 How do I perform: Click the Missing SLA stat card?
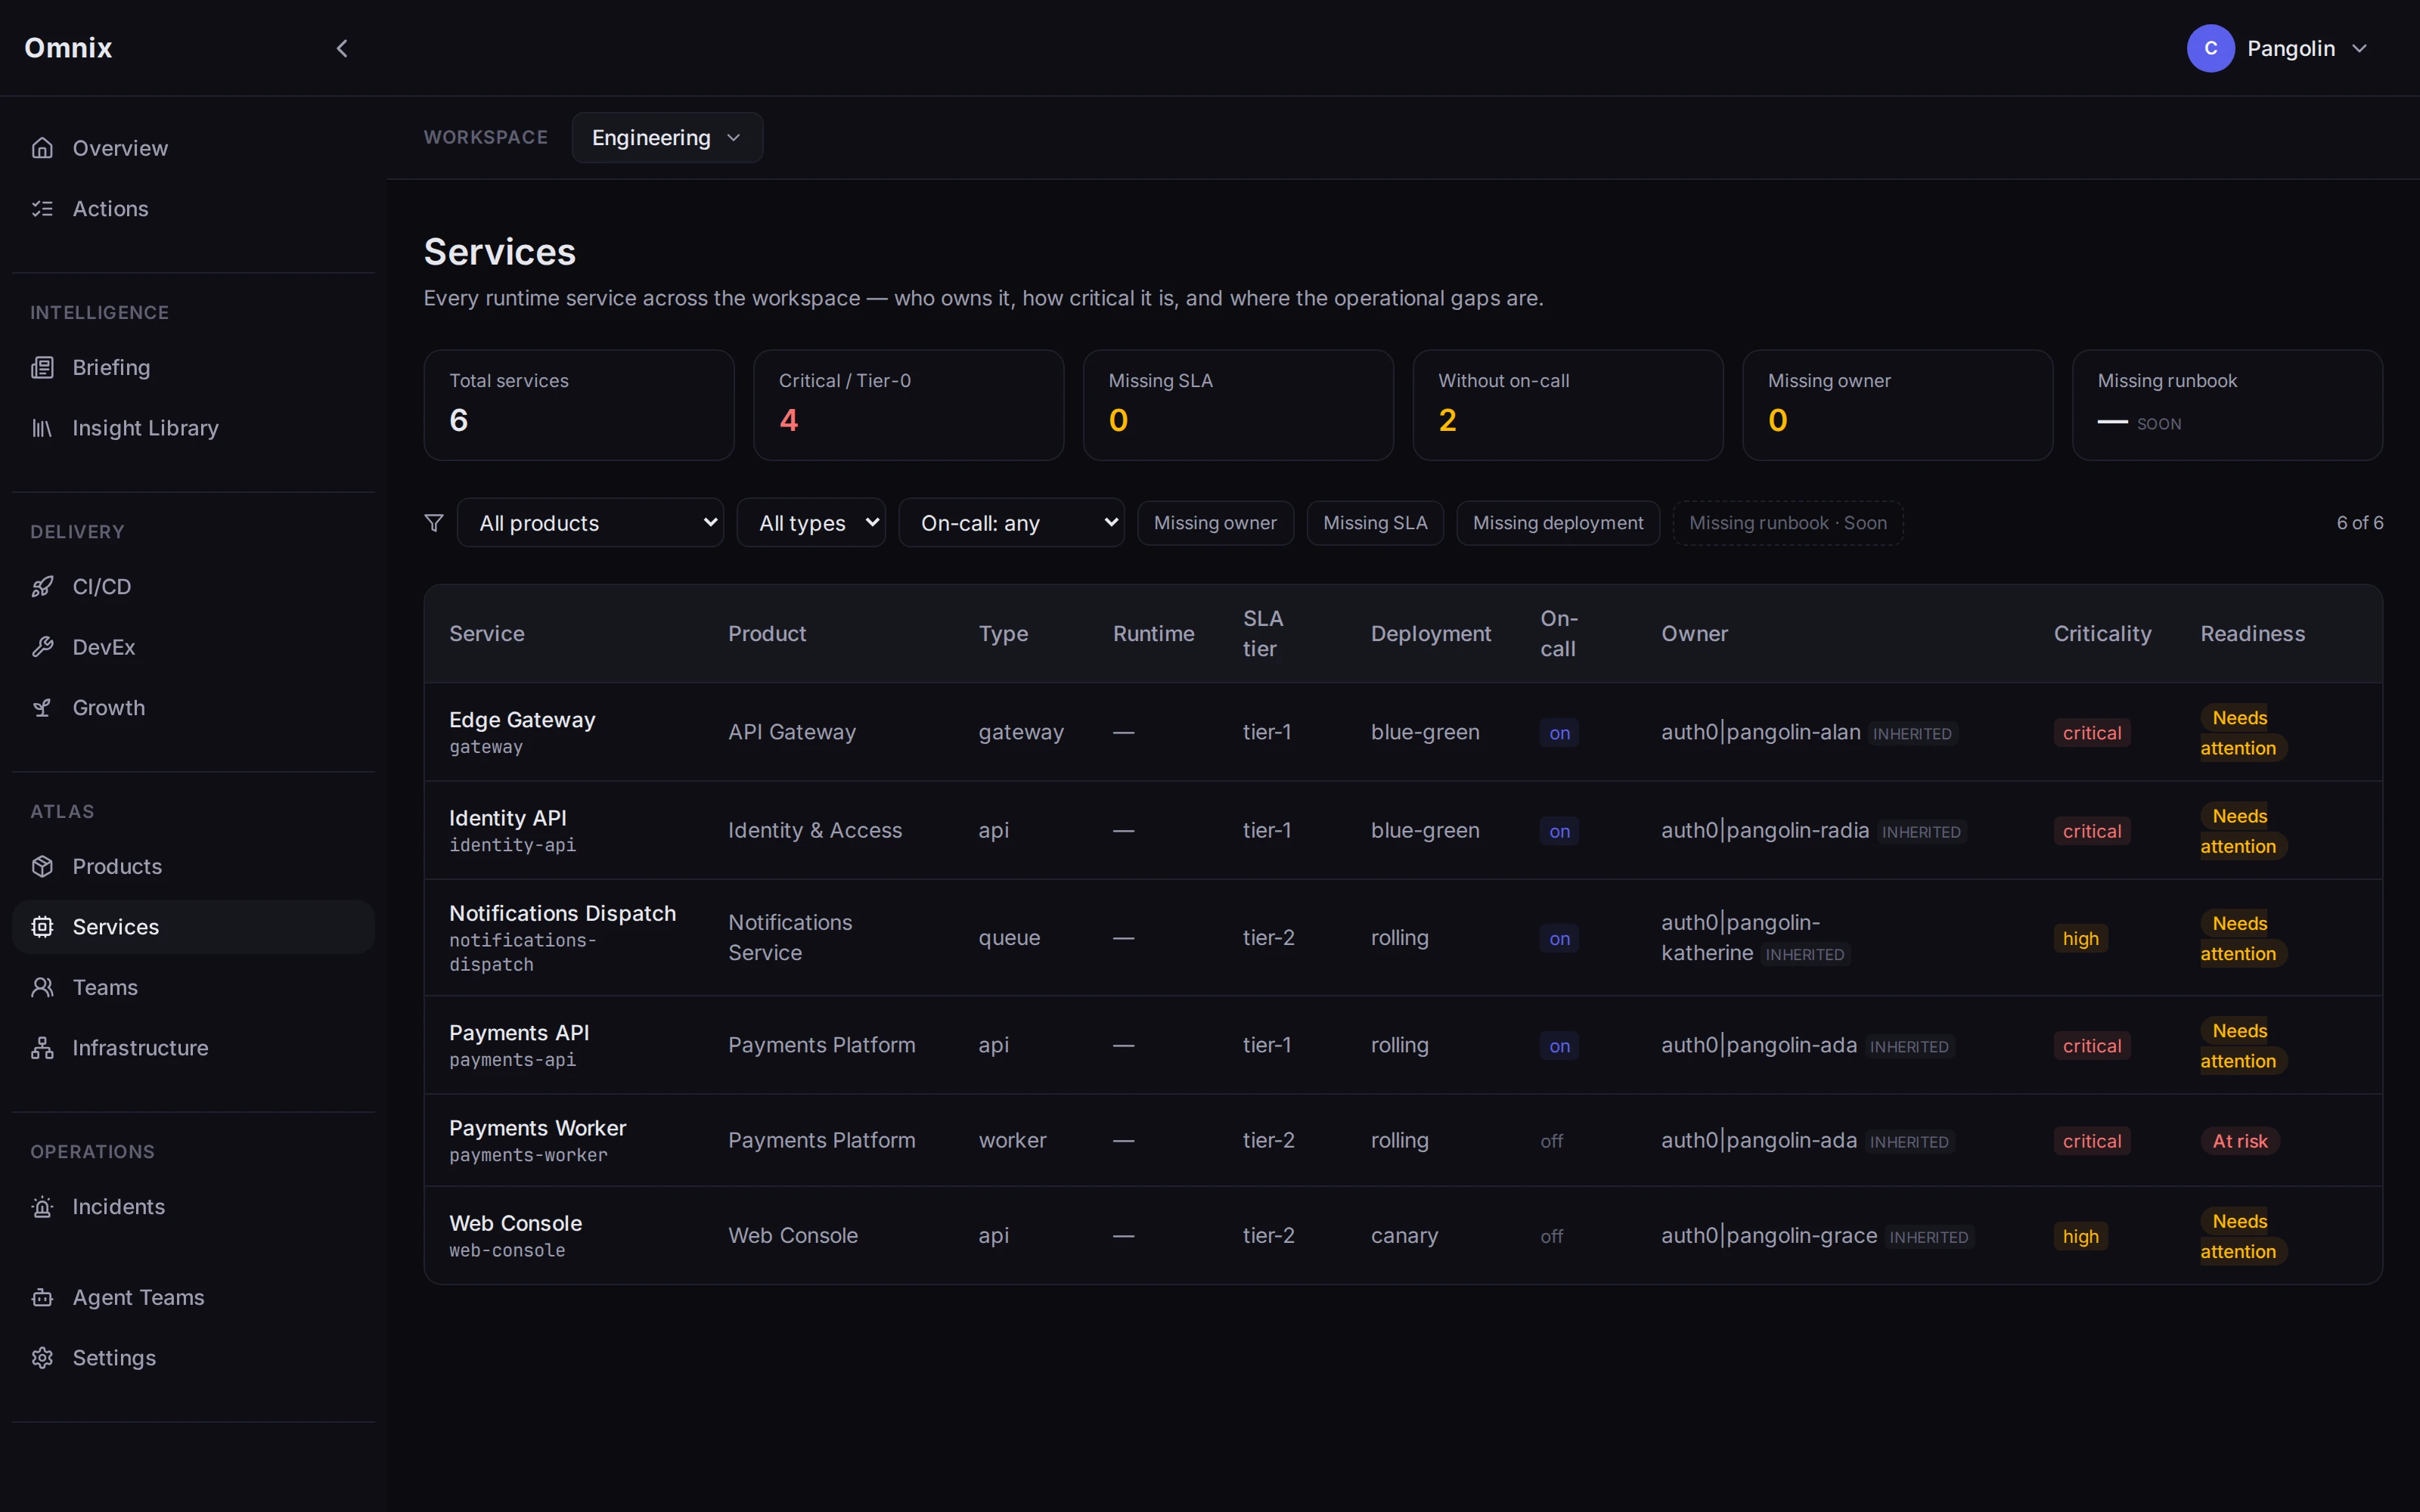tap(1238, 405)
